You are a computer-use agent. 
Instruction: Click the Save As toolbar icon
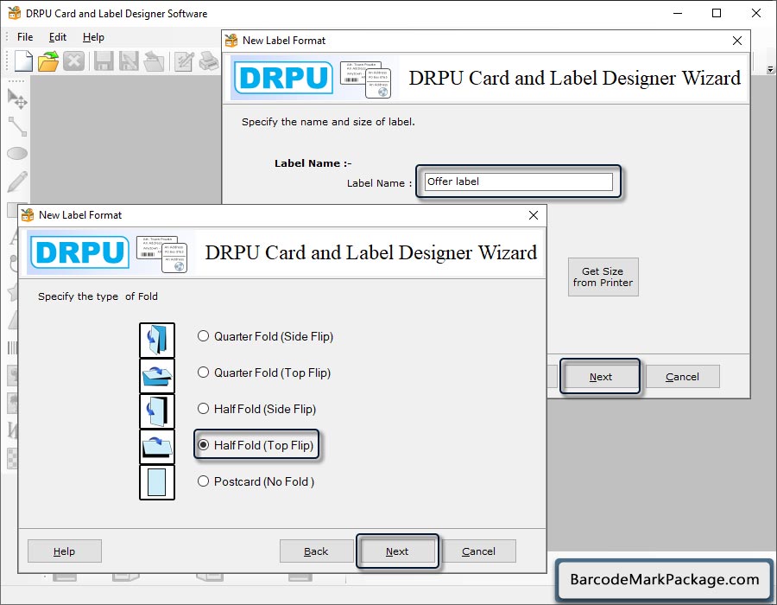[129, 61]
